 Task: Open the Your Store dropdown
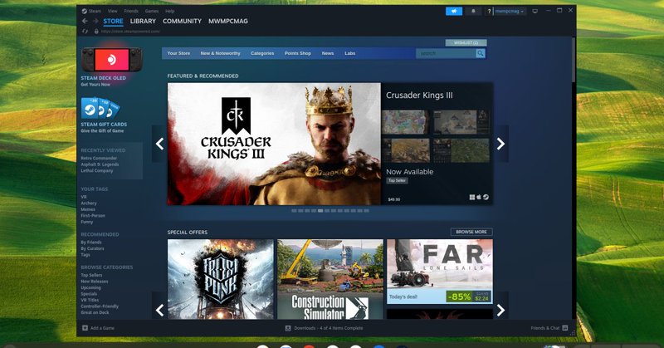click(x=178, y=53)
